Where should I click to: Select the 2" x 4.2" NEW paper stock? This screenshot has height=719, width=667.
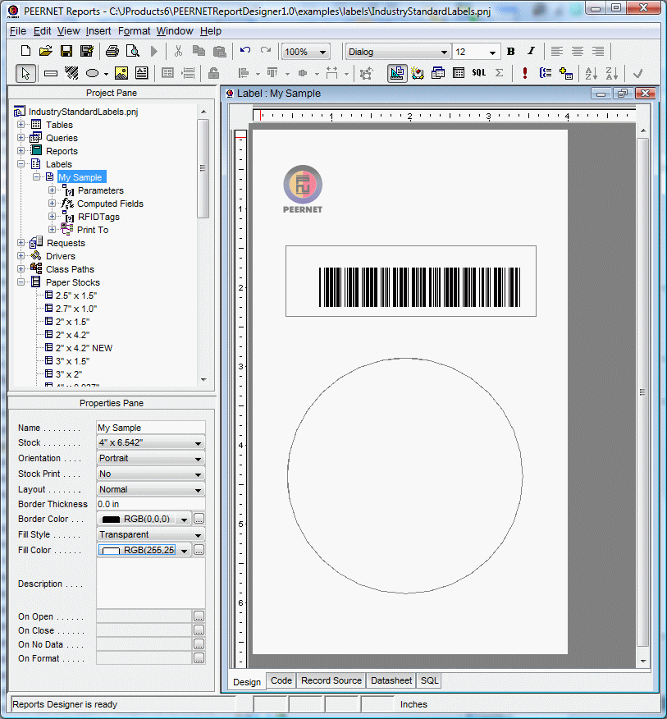click(84, 348)
